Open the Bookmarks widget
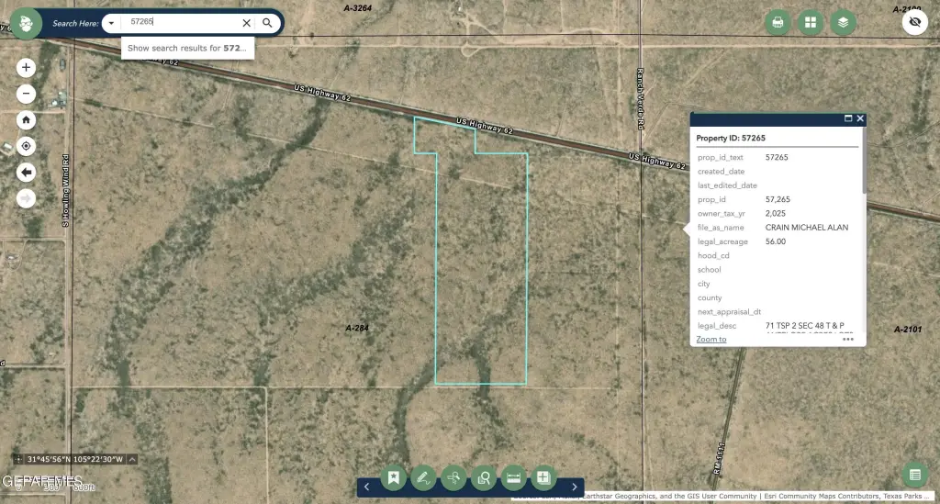 point(393,477)
